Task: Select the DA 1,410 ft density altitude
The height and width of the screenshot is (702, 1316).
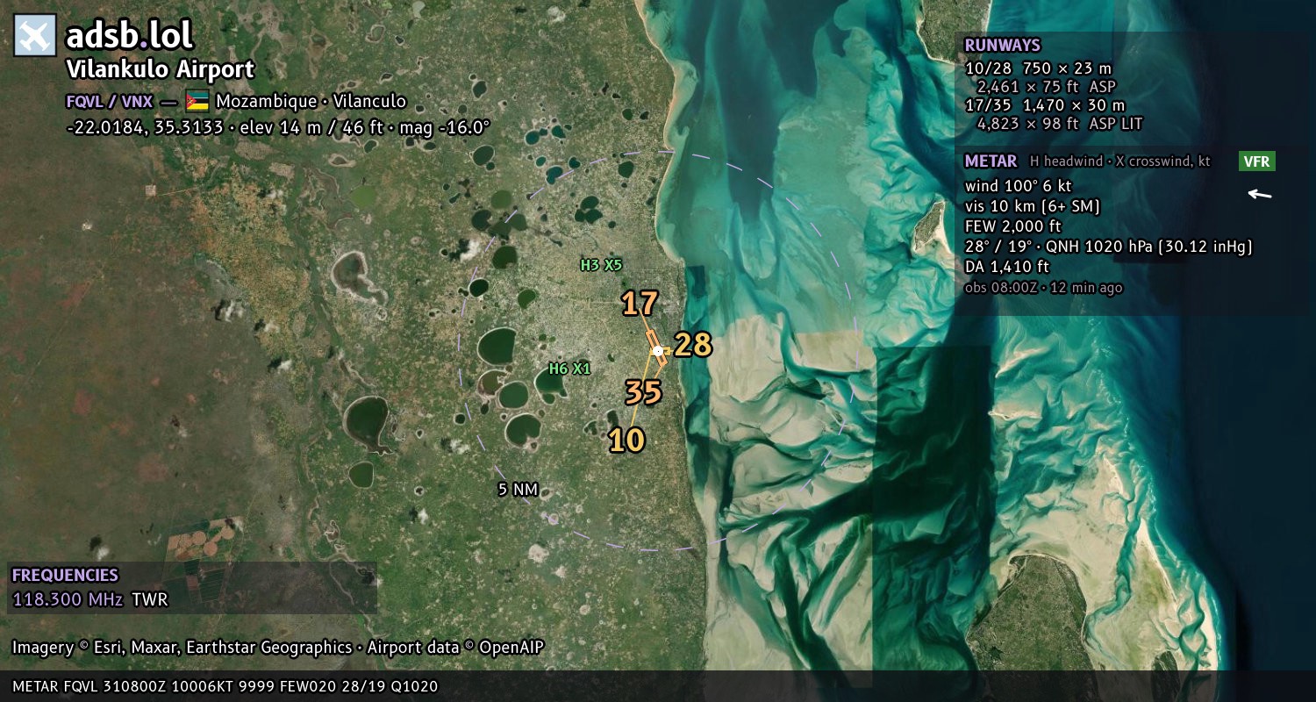Action: (1007, 267)
